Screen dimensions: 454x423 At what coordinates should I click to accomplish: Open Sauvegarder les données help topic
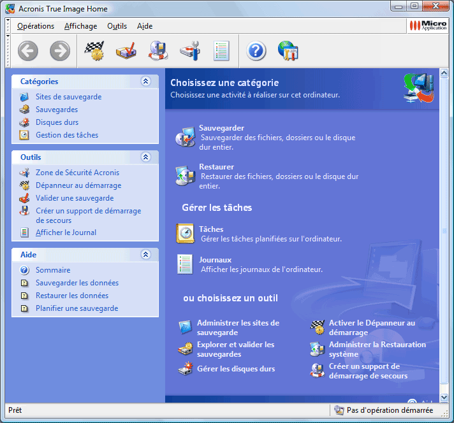(x=77, y=283)
